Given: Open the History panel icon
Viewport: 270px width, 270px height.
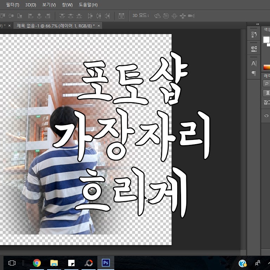Looking at the screenshot, I should [254, 34].
